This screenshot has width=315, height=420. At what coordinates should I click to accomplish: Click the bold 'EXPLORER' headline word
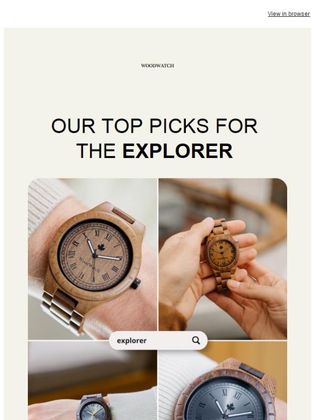[x=177, y=151]
